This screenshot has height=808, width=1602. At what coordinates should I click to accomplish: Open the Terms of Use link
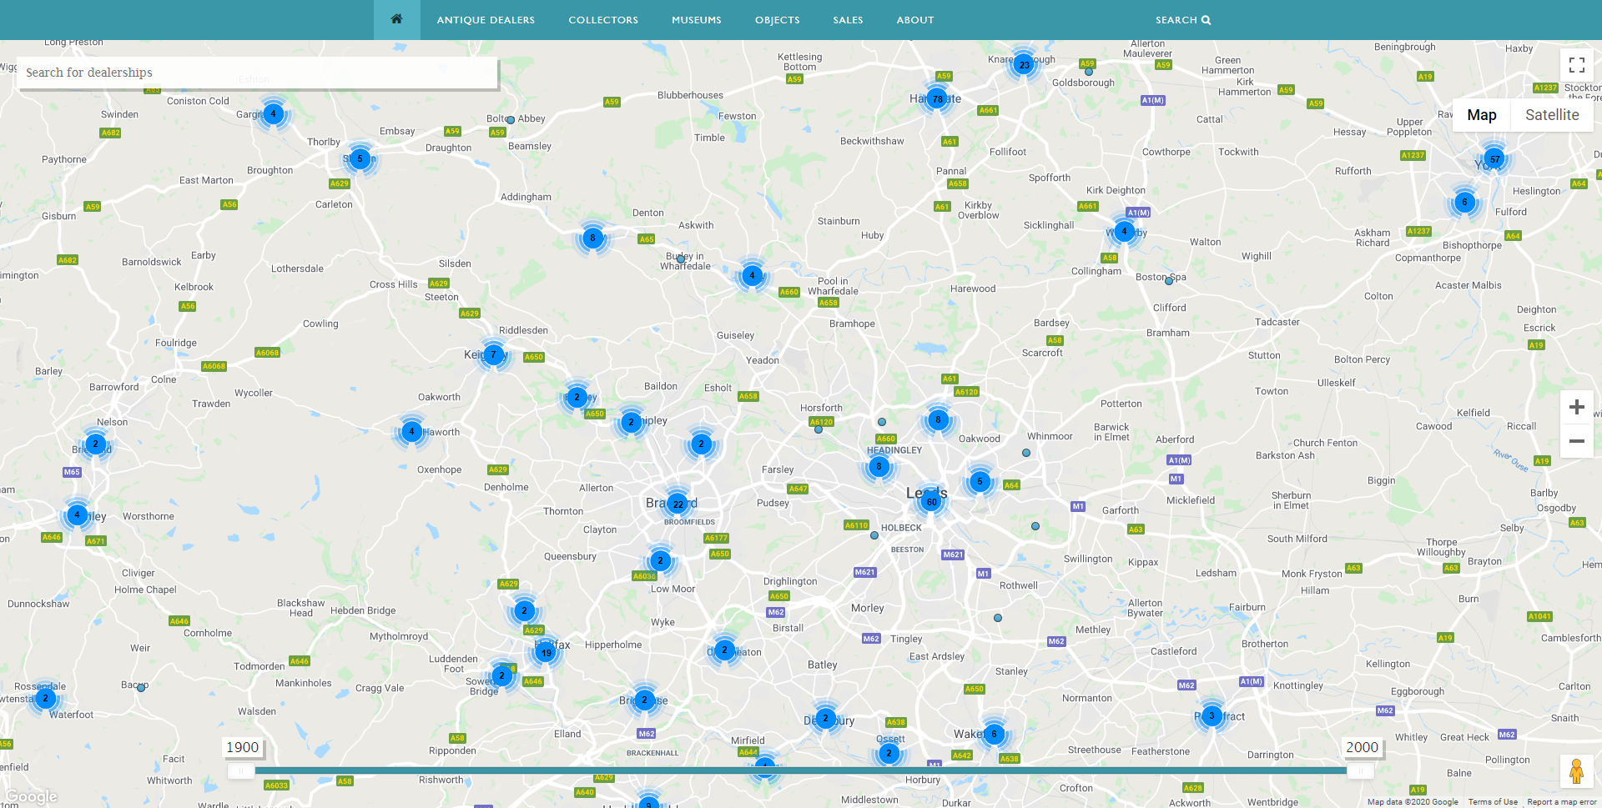pos(1493,802)
